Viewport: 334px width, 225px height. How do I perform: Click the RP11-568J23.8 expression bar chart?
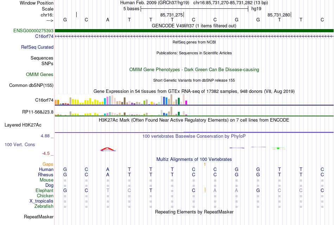coord(121,111)
